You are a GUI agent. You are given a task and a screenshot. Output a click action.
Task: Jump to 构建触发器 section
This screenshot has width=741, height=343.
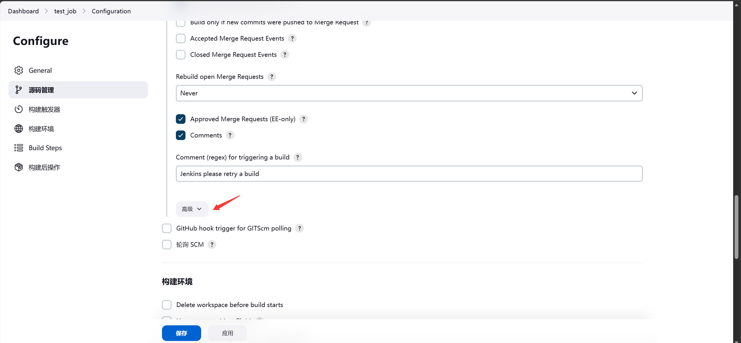pos(78,109)
